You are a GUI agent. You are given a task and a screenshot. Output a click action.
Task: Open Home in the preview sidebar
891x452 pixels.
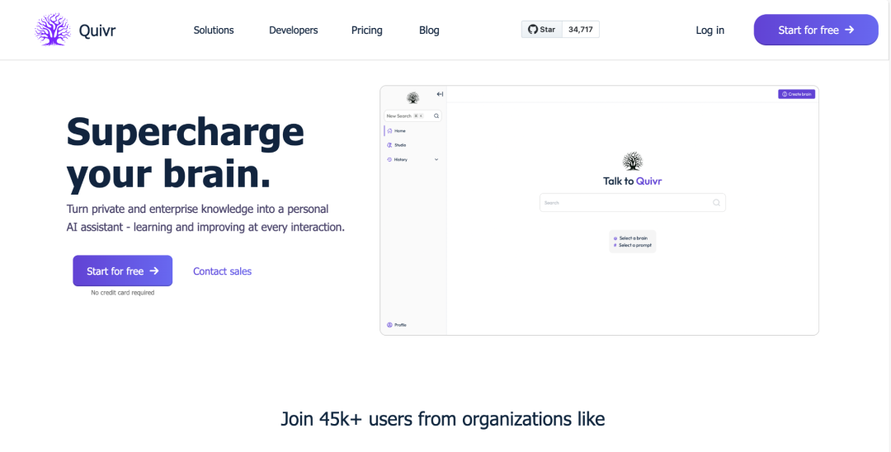click(x=399, y=131)
